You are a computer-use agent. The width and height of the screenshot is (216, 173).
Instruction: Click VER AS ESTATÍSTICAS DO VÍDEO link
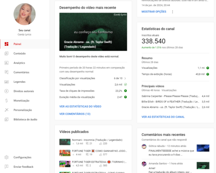tap(80, 106)
